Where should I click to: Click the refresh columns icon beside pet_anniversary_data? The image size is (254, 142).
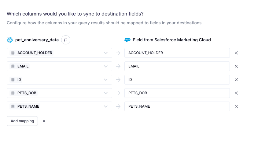tap(65, 40)
